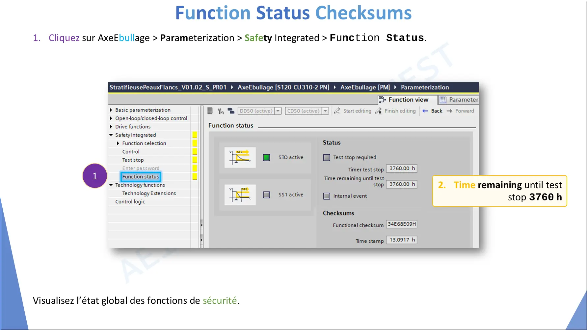This screenshot has width=587, height=330.
Task: Expand the Basic parameterization tree node
Action: [x=111, y=110]
